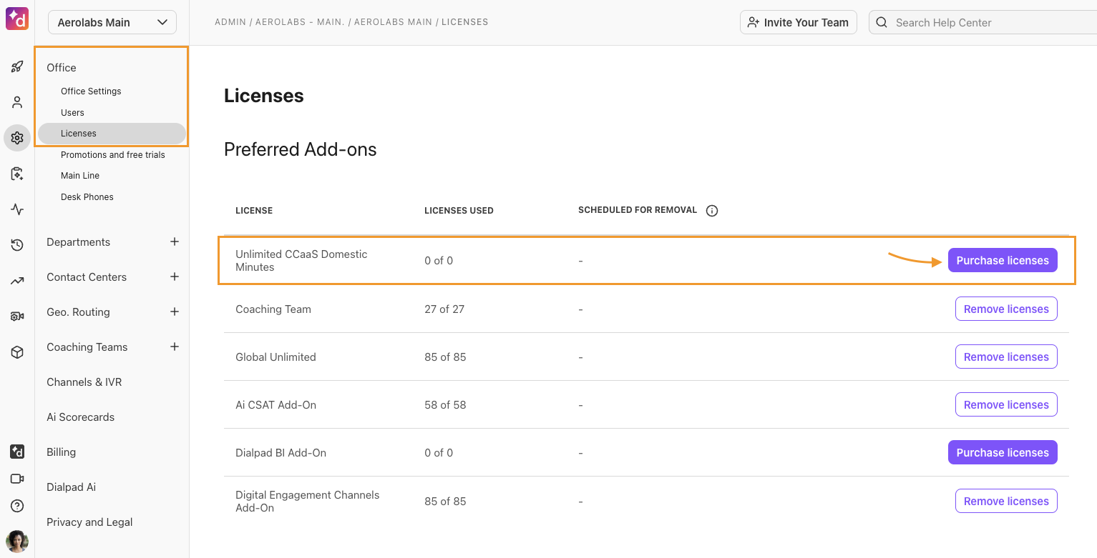Click Invite Your Team button

tap(799, 22)
